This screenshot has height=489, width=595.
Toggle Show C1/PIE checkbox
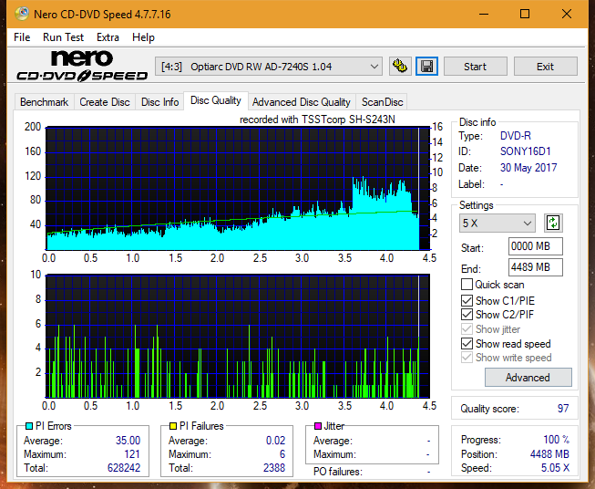coord(467,300)
